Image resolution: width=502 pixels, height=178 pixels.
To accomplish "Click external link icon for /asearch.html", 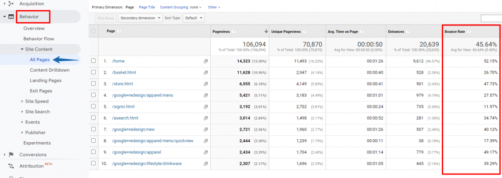I will 206,118.
